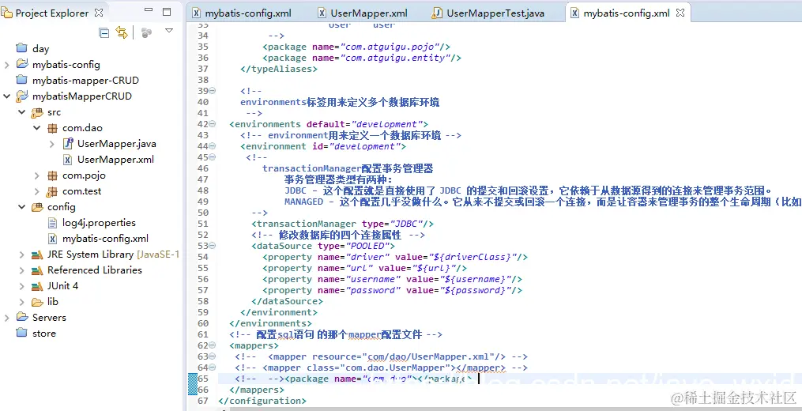
Task: Click the property name="password" line
Action: pos(392,290)
